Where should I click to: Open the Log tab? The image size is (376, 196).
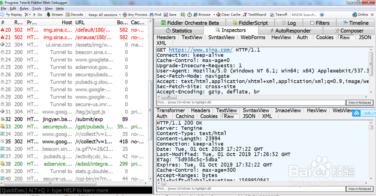[x=289, y=23]
